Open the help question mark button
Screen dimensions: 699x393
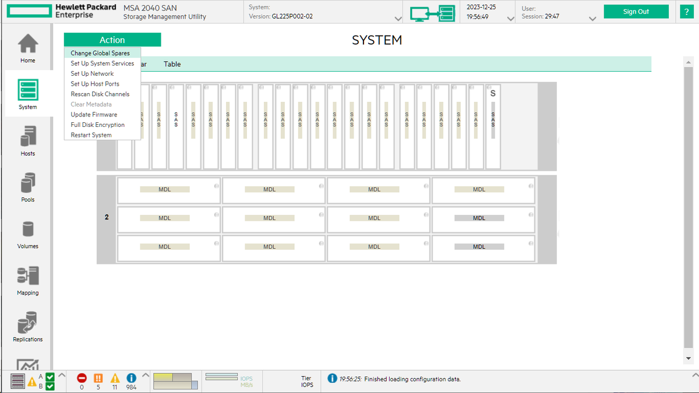(686, 12)
